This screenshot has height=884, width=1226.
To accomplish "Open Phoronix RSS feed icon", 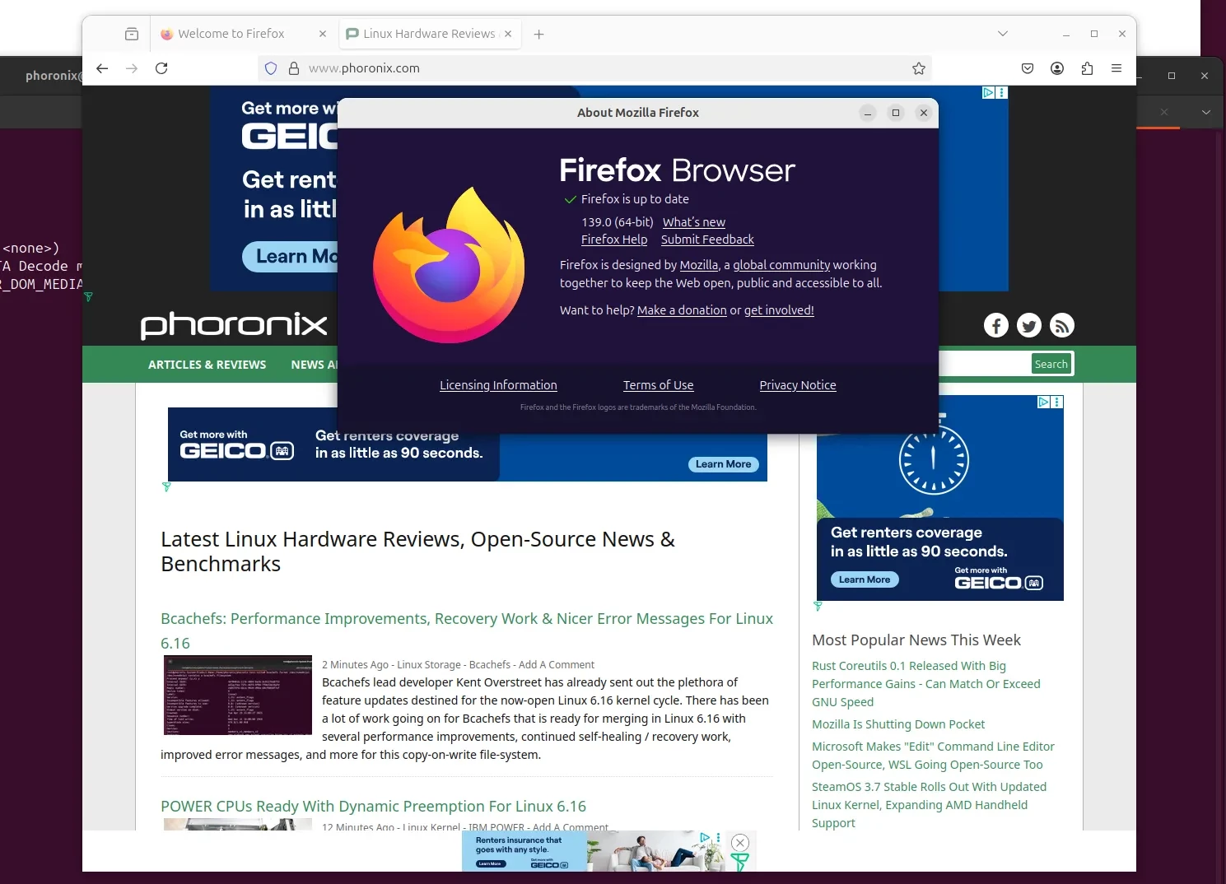I will click(x=1062, y=326).
